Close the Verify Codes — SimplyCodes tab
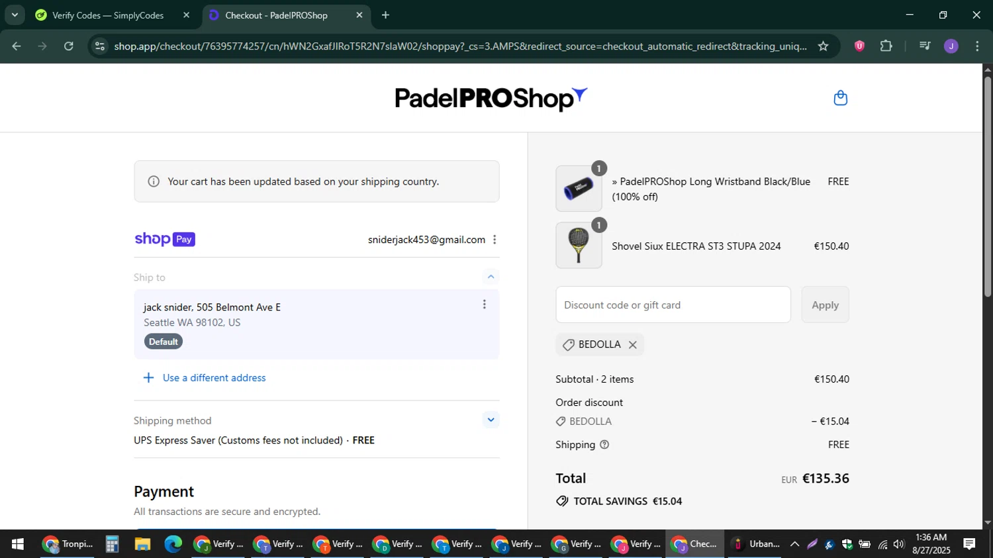This screenshot has width=993, height=558. pos(186,15)
